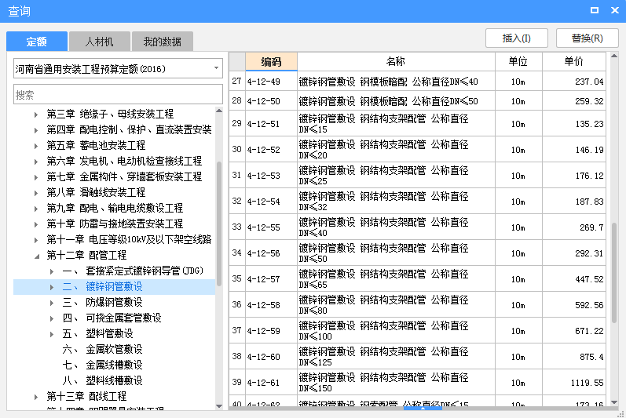626x418 pixels.
Task: Select 五、塑料管敷设 tree item
Action: [97, 333]
